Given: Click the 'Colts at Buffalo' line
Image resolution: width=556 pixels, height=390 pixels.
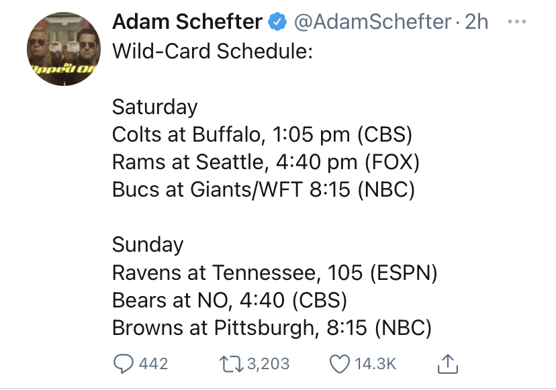Looking at the screenshot, I should coord(262,134).
